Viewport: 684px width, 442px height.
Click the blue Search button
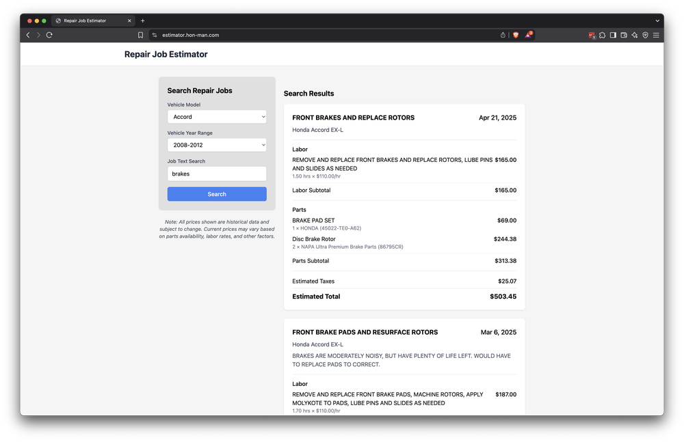[217, 194]
